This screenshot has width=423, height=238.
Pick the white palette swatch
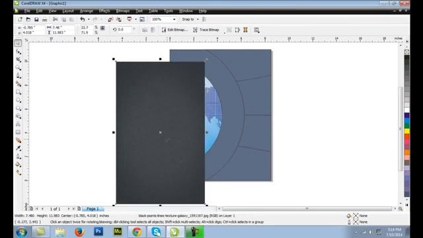(x=406, y=110)
